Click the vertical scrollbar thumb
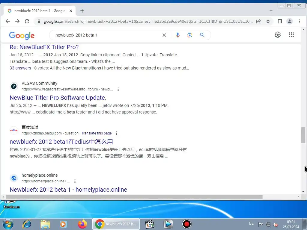This screenshot has width=307, height=230. point(303,135)
